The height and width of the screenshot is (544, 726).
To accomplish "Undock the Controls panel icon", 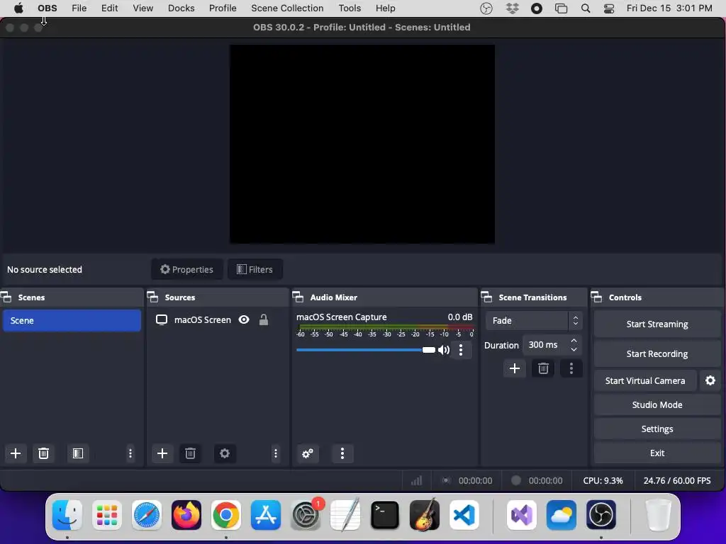I will pyautogui.click(x=597, y=297).
